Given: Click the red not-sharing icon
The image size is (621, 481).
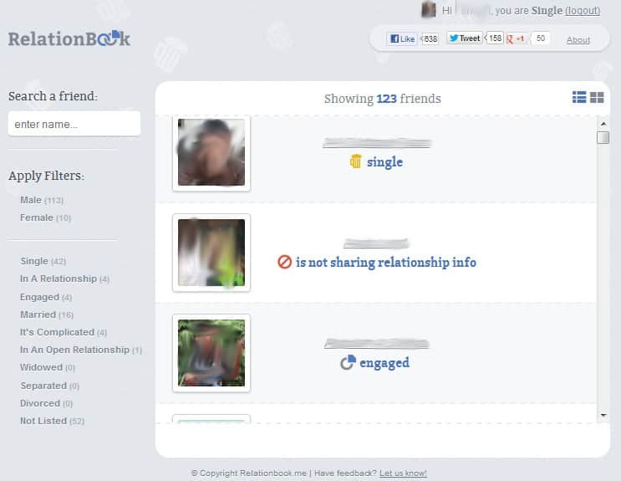Looking at the screenshot, I should pyautogui.click(x=284, y=263).
